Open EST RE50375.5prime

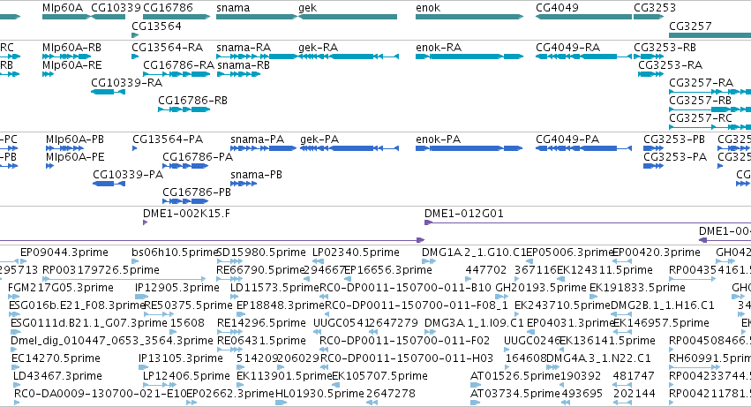pyautogui.click(x=188, y=305)
